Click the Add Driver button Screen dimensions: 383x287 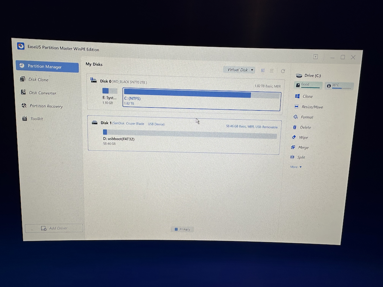coord(54,228)
